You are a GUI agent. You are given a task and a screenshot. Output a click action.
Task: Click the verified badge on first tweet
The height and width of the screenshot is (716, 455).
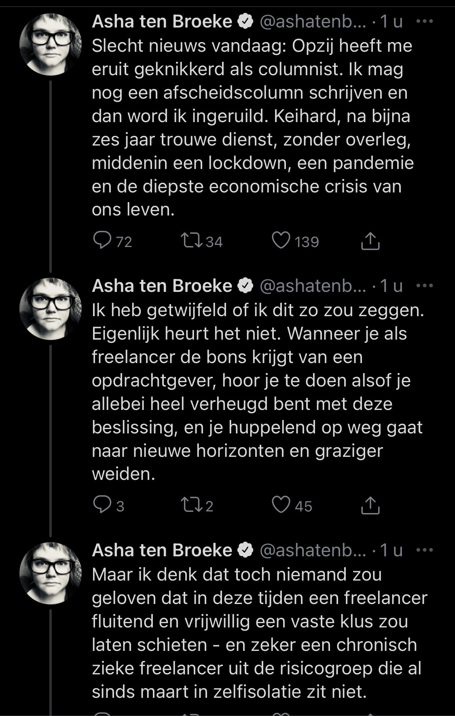(x=246, y=22)
